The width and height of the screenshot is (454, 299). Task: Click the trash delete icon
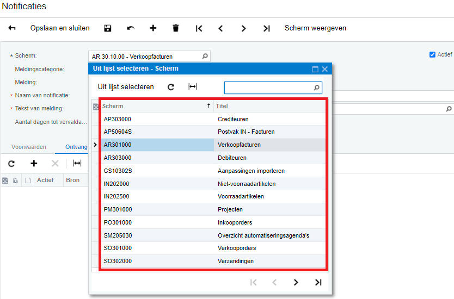pos(175,28)
